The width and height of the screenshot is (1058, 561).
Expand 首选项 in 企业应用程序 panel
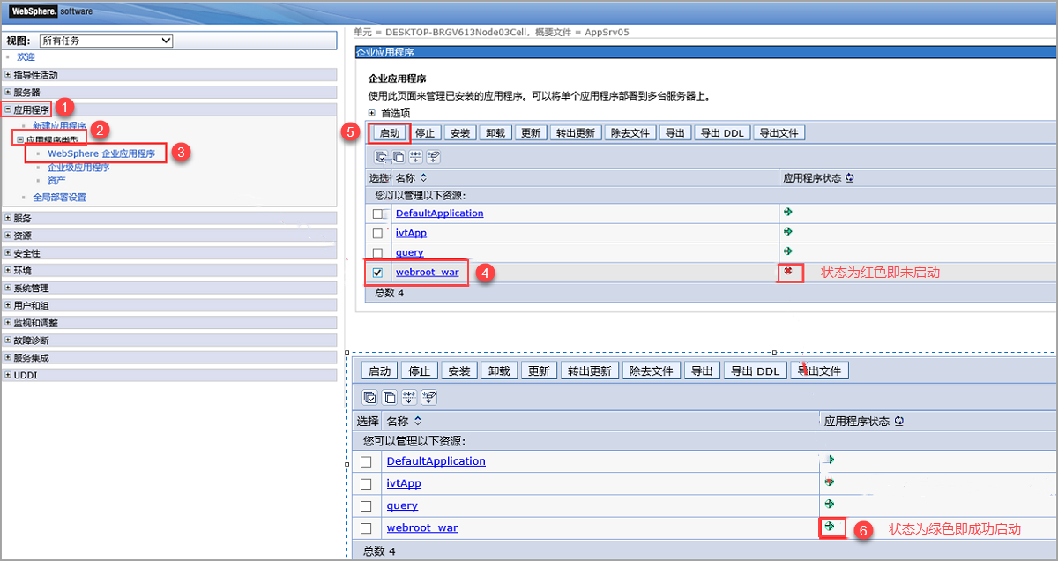click(372, 113)
